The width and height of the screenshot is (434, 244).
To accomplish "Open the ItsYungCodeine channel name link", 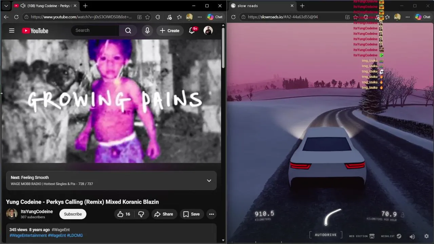I will tap(37, 211).
